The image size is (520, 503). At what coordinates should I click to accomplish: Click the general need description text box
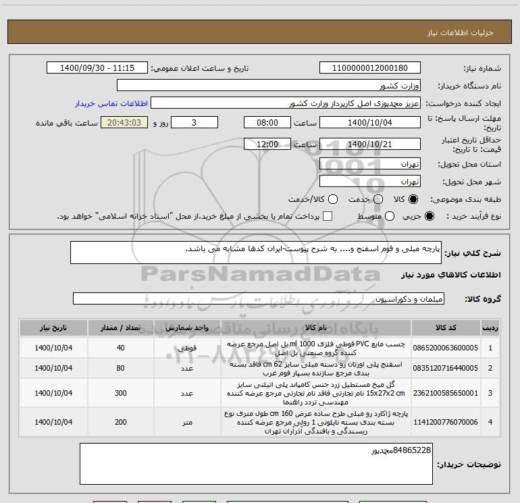(x=256, y=253)
